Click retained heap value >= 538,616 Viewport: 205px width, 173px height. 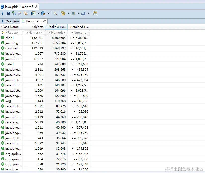pos(80,106)
